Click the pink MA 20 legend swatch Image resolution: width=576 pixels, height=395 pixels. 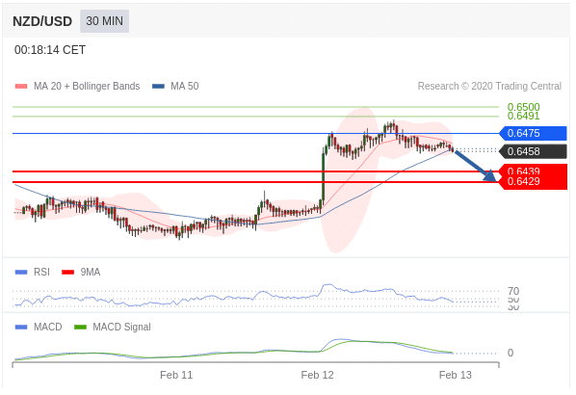click(x=21, y=87)
